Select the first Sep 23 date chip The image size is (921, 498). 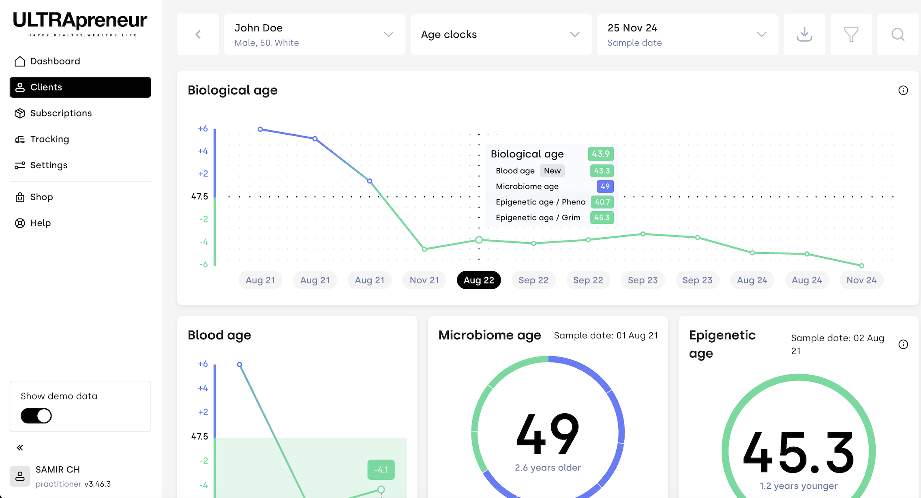click(x=643, y=280)
